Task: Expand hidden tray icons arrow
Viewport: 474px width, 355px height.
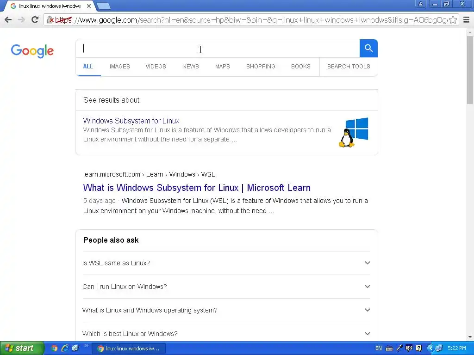Action: (430, 349)
